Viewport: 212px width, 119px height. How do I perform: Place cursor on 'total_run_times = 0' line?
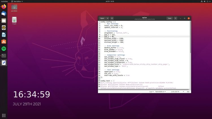(x=114, y=25)
